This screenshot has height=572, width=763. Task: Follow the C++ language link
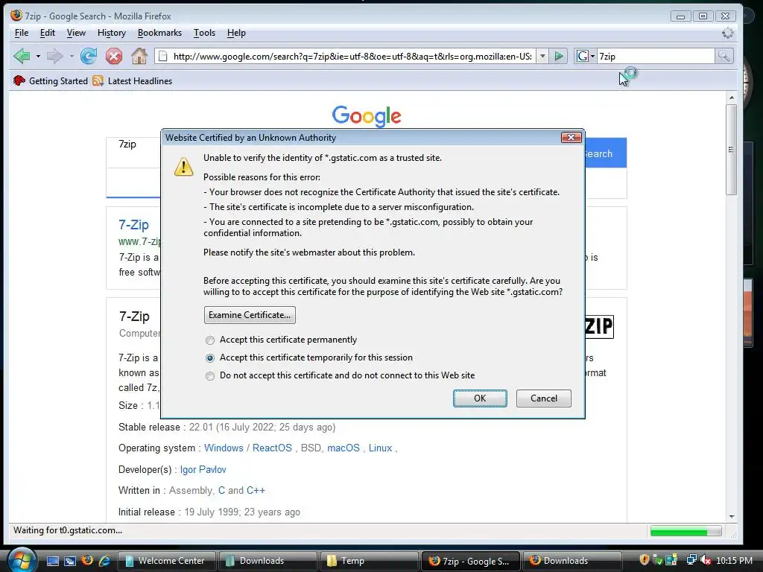256,490
